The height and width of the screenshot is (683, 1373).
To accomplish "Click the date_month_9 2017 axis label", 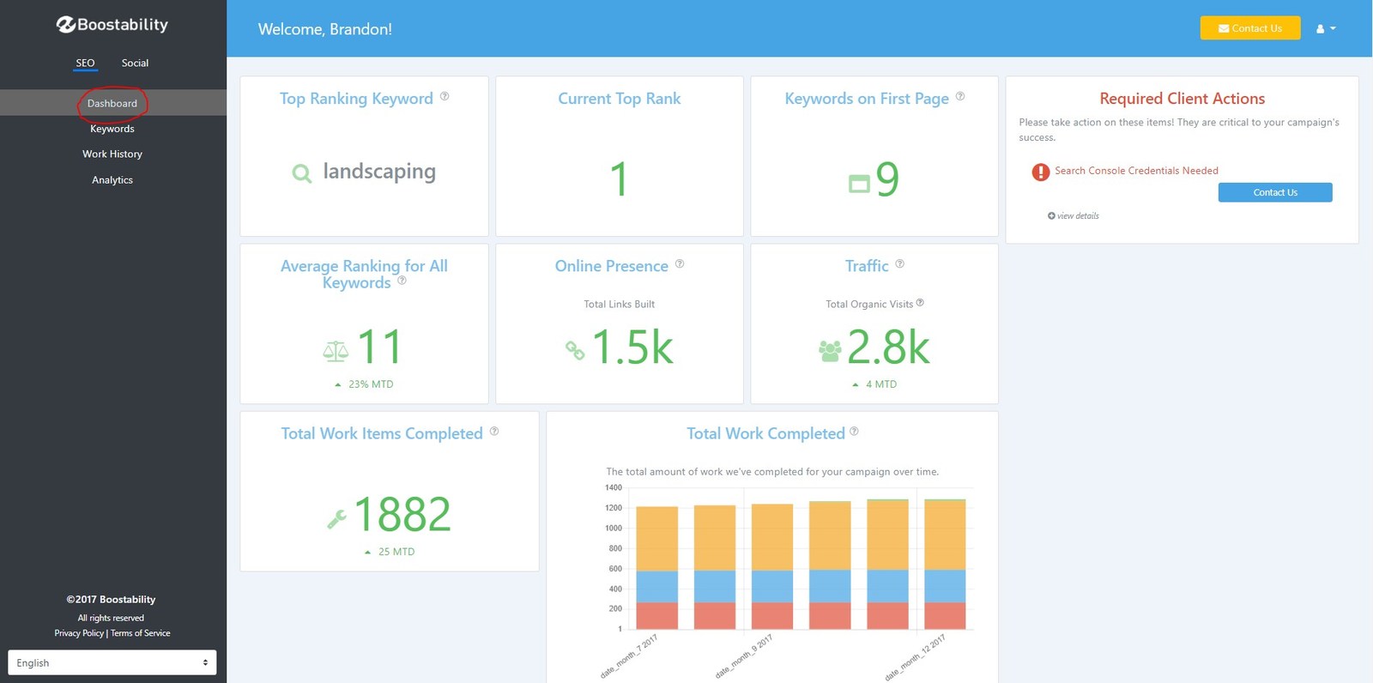I will [744, 656].
